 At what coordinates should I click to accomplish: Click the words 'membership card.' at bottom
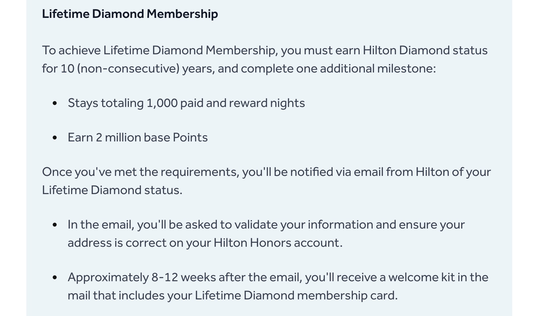[348, 296]
